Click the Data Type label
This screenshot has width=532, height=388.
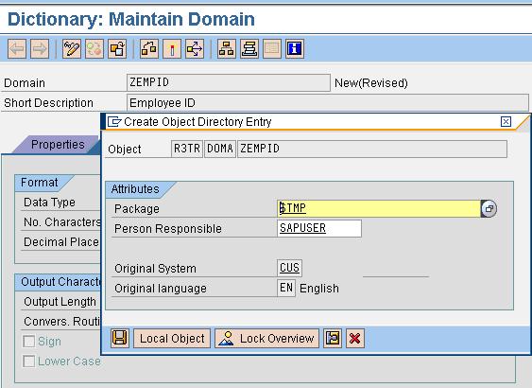tap(49, 203)
